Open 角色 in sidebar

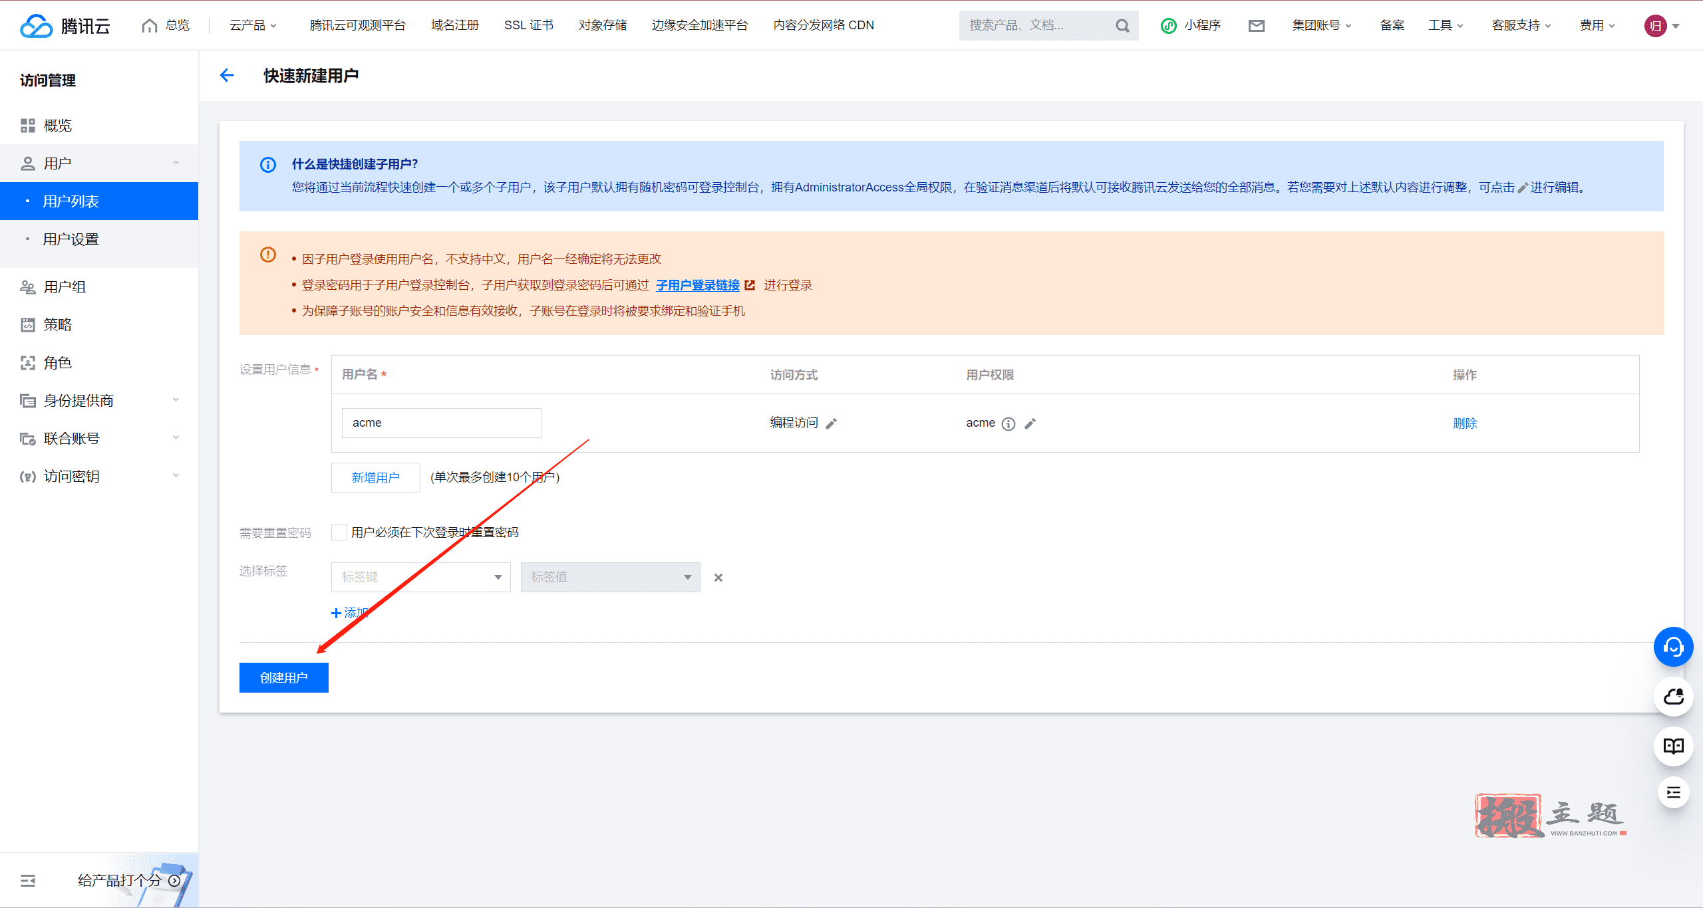point(99,363)
